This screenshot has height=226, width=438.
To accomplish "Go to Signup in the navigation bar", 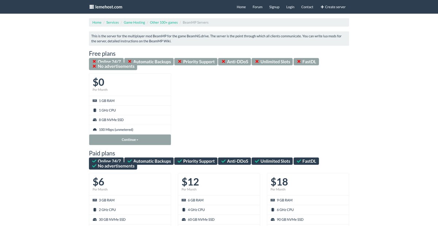I will [274, 7].
